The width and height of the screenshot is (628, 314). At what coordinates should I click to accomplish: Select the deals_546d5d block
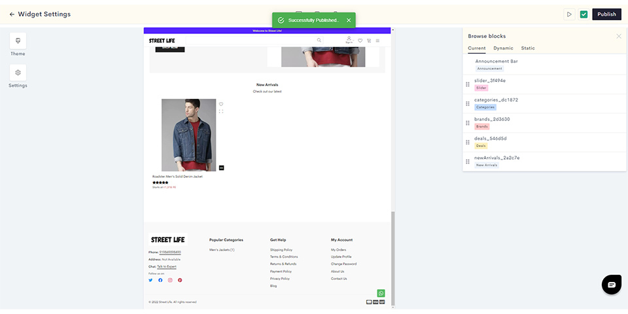point(544,142)
